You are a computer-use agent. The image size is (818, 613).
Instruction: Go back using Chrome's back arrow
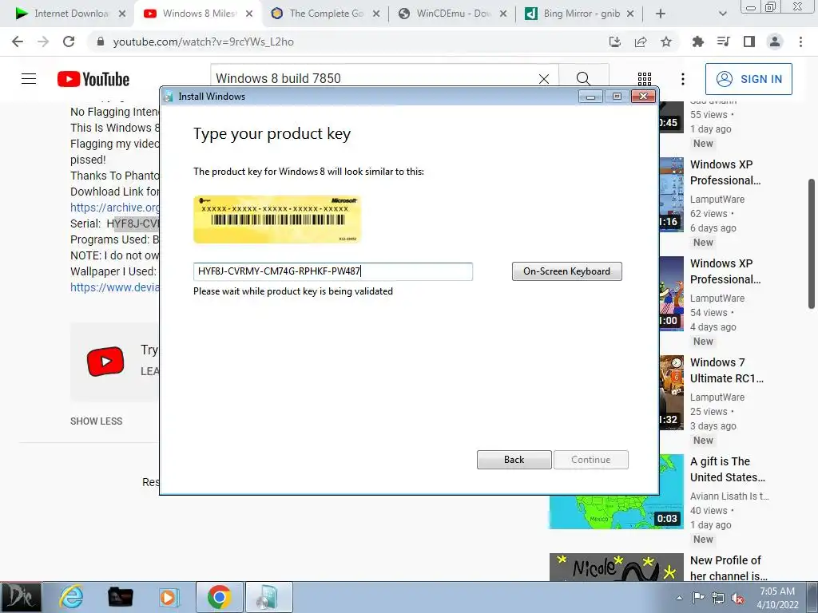point(18,42)
